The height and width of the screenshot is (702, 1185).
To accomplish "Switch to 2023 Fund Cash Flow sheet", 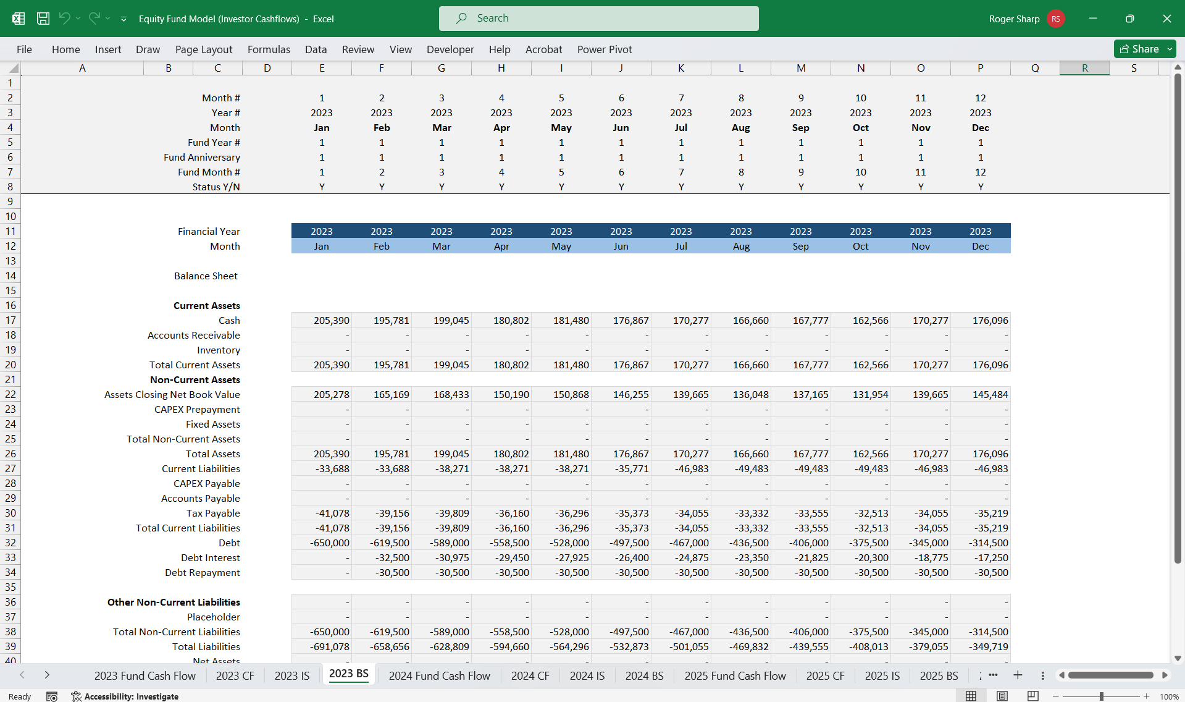I will coord(144,675).
